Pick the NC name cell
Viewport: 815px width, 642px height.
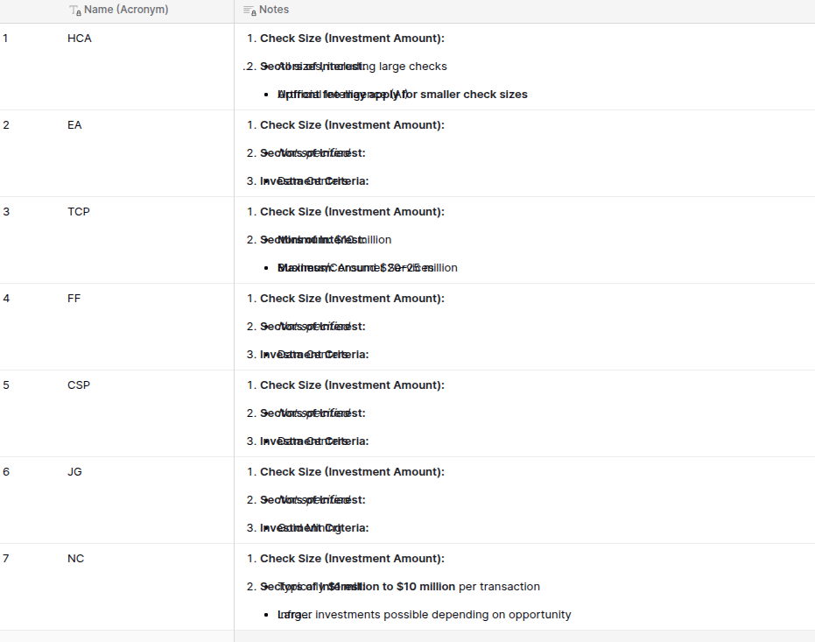click(x=75, y=559)
